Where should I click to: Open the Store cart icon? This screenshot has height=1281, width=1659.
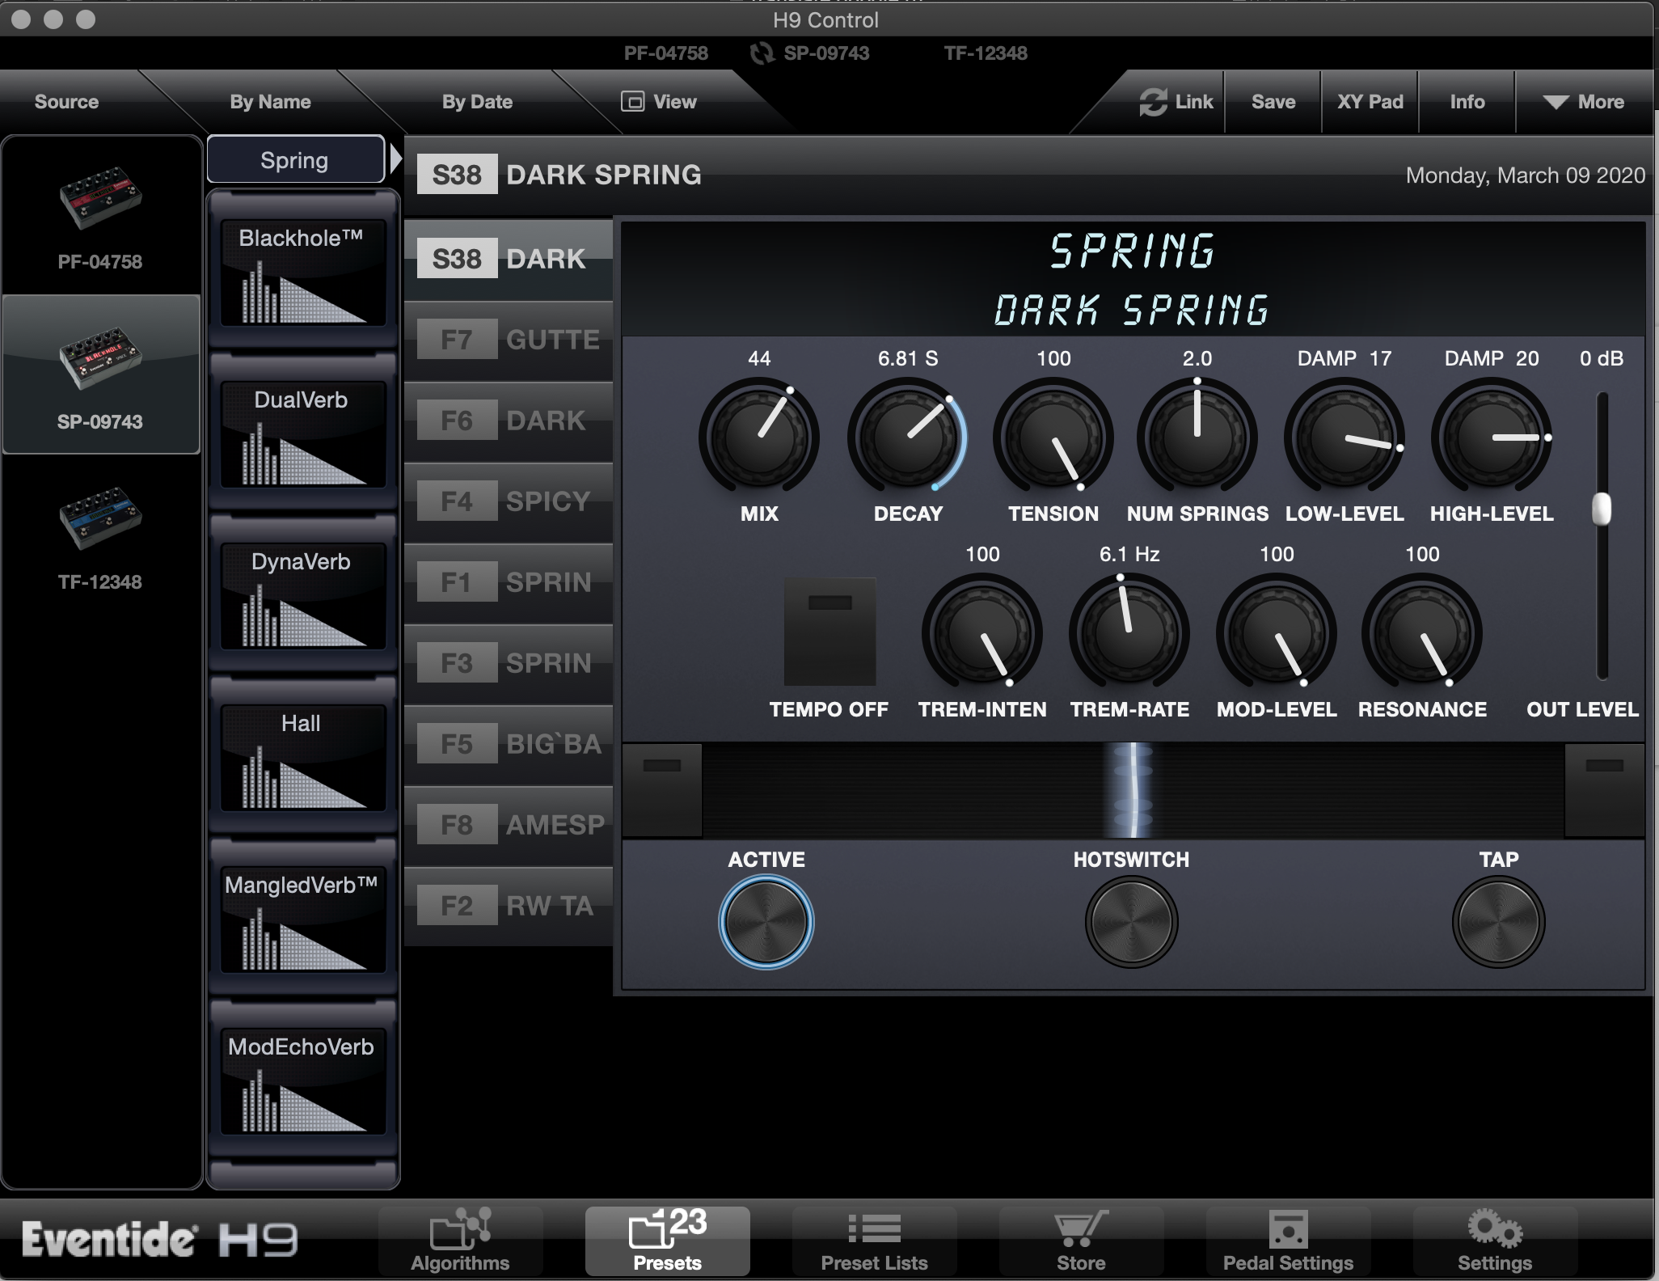[x=1080, y=1230]
